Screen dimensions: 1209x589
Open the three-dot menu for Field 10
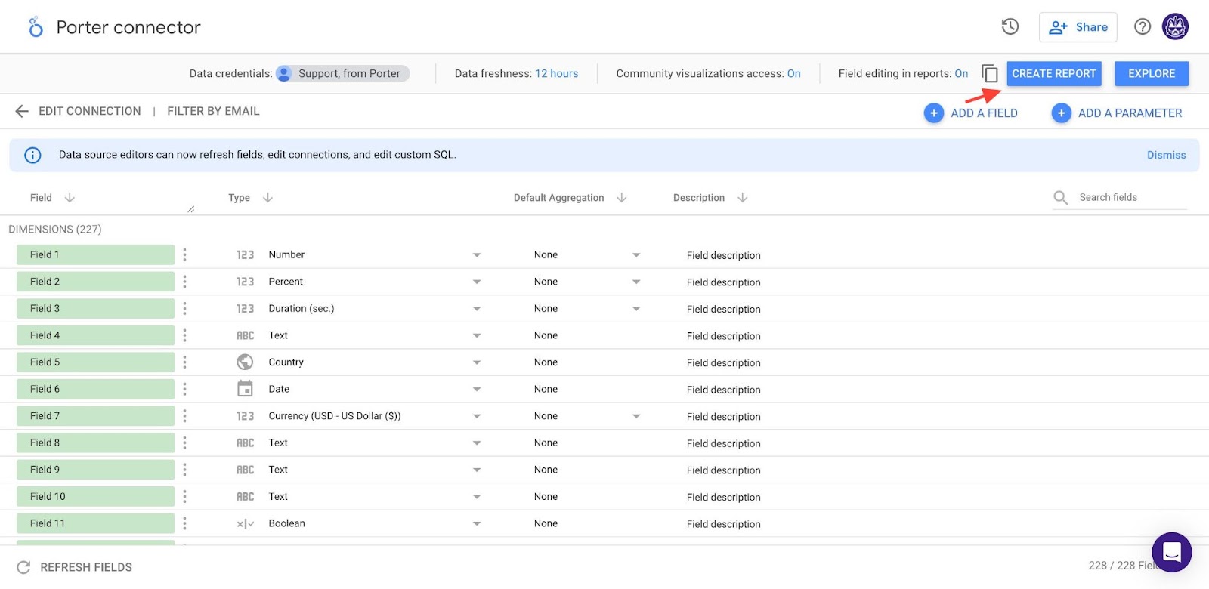[184, 496]
